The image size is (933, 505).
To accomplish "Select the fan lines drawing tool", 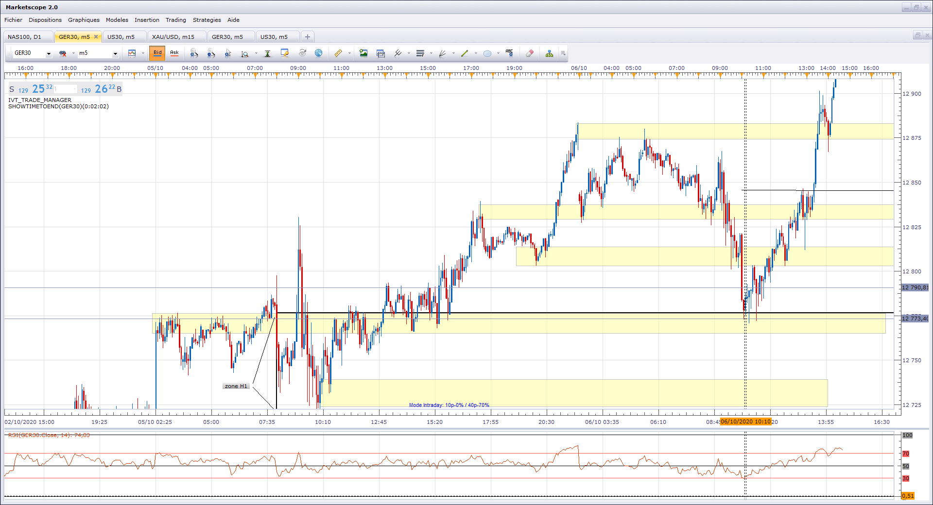I will point(443,53).
